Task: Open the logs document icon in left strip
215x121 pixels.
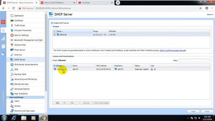Action: 3,46
